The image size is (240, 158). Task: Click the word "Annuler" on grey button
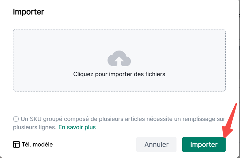pyautogui.click(x=156, y=145)
